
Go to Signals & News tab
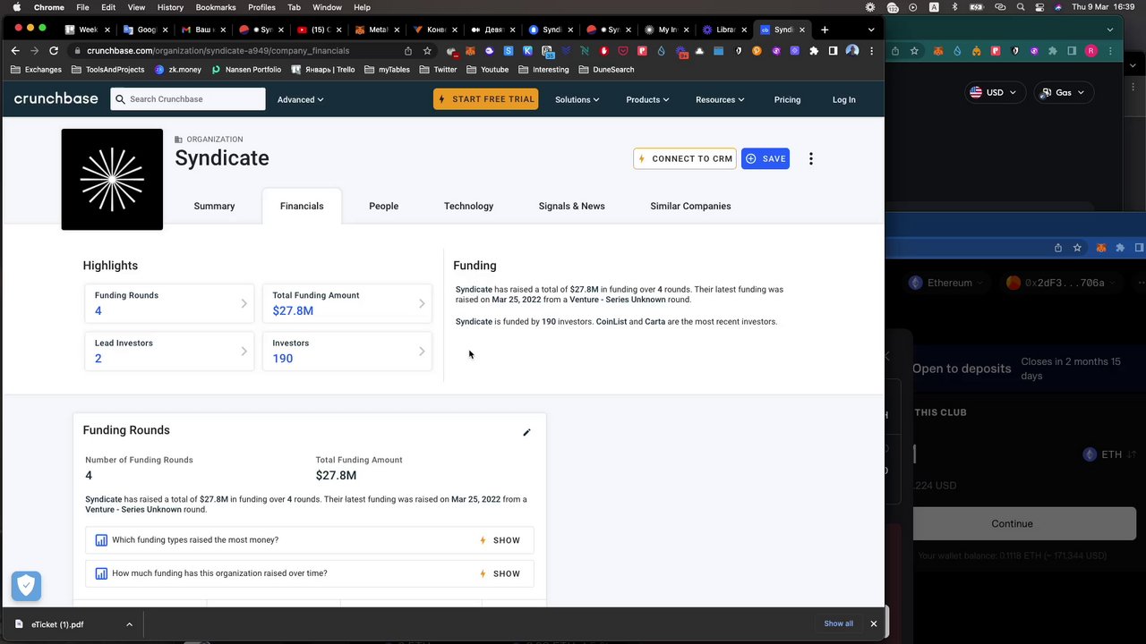coord(571,206)
